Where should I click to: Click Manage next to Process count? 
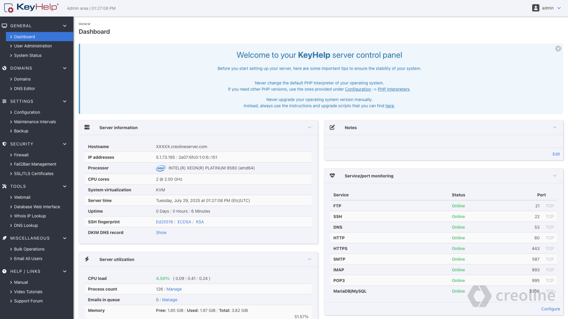coord(174,289)
